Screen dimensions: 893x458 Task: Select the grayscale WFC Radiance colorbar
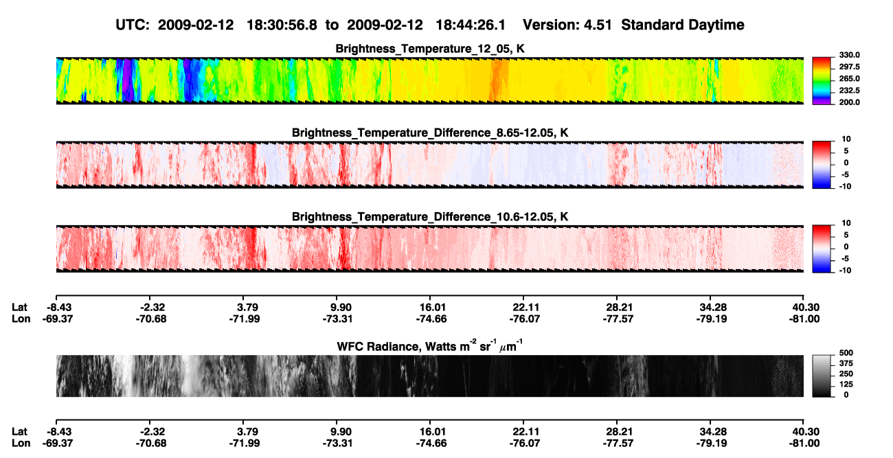tap(822, 376)
